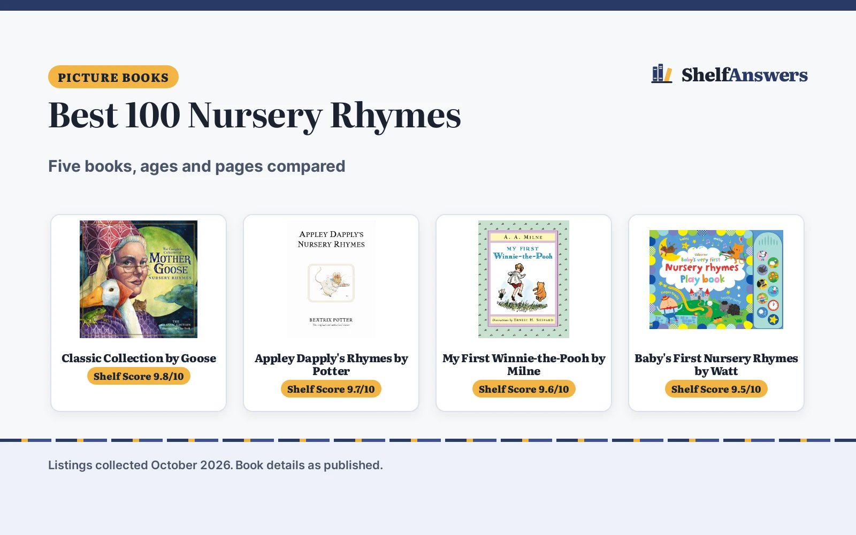
Task: Click Appley Dapply's Rhymes by Potter title
Action: 331,365
